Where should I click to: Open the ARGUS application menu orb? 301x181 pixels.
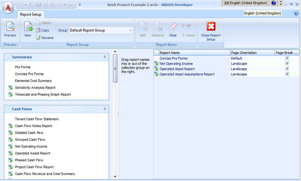click(8, 8)
